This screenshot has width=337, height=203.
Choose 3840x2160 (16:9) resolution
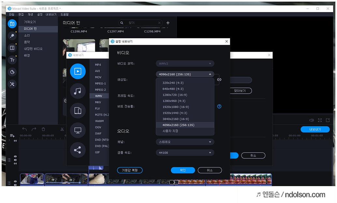tap(185, 119)
